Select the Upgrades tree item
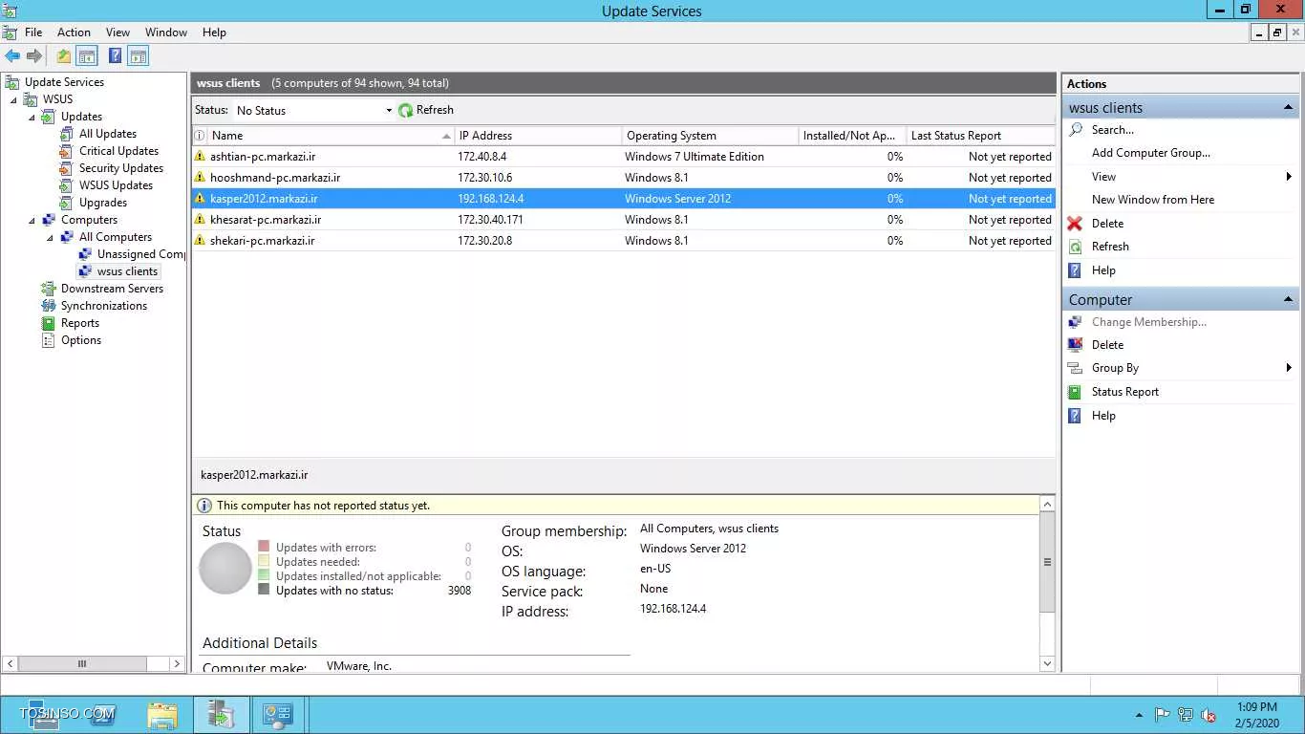Viewport: 1305px width, 734px height. coord(103,203)
